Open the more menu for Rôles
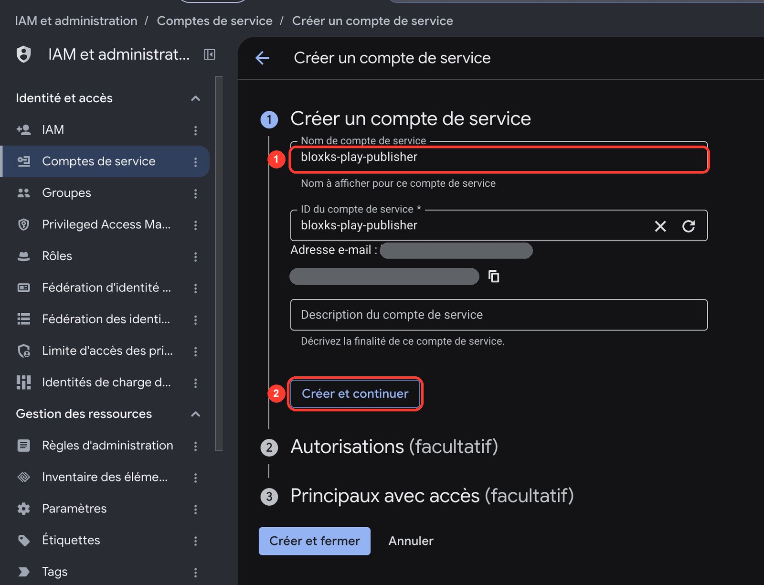Image resolution: width=764 pixels, height=585 pixels. [195, 256]
